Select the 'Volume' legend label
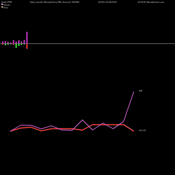Screen dimensions: 175x175 coord(7,5)
